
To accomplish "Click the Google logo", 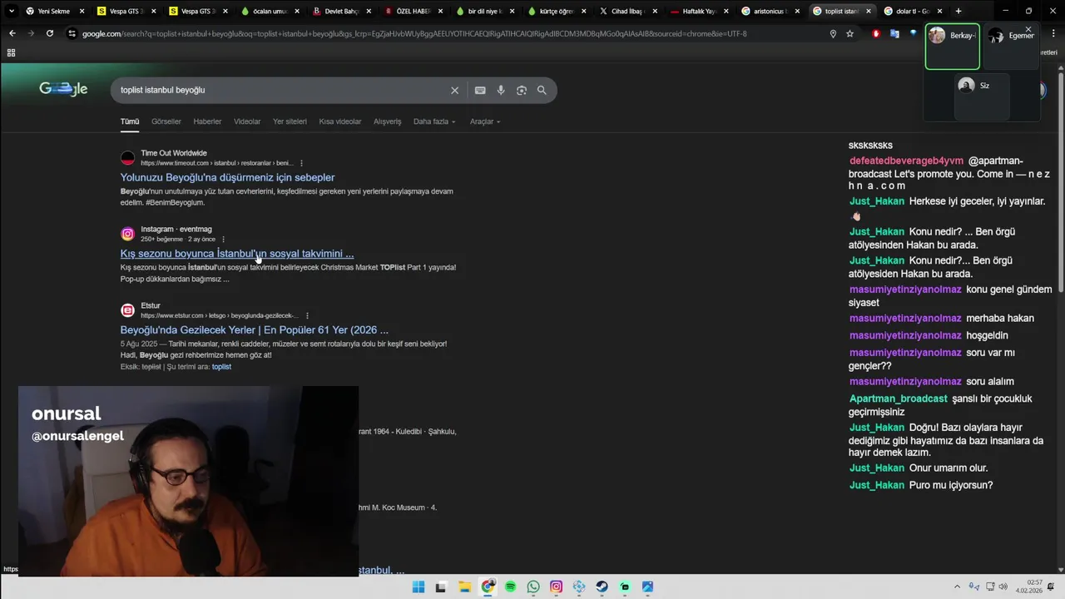I will click(x=63, y=89).
